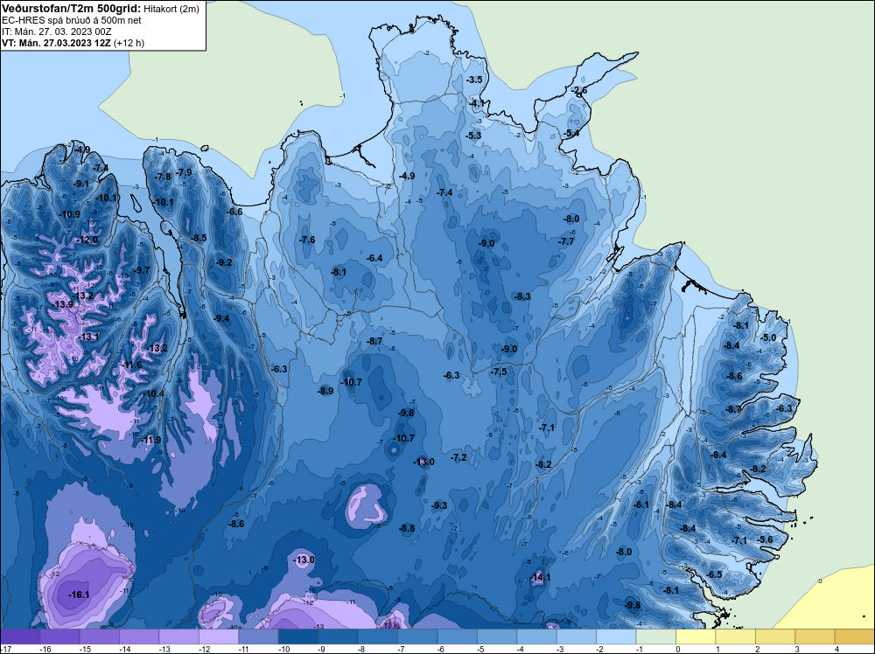875x654 pixels.
Task: Click the -6.6 temperature label
Action: (x=234, y=212)
